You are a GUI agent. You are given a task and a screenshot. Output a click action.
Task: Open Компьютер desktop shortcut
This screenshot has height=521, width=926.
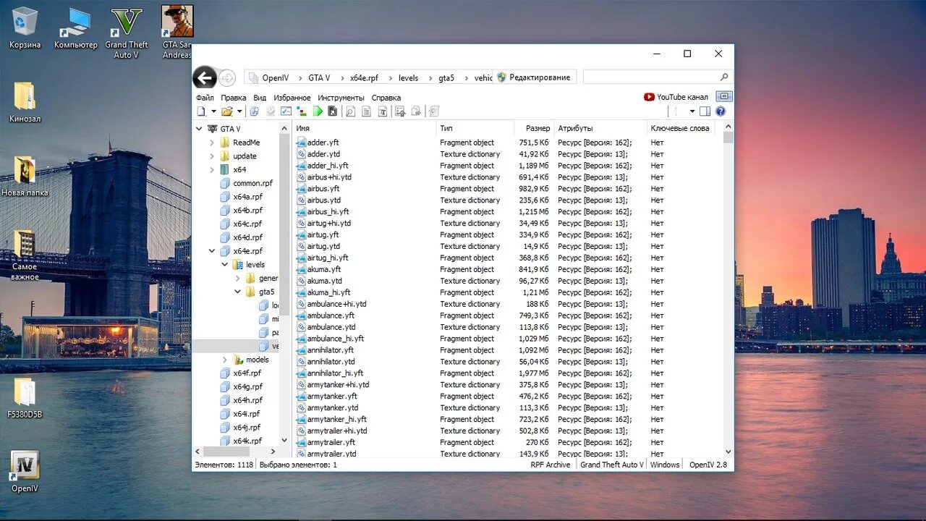point(75,28)
